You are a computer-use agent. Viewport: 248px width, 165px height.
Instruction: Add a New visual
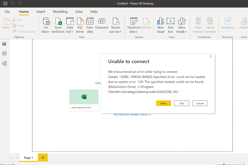pyautogui.click(x=161, y=25)
